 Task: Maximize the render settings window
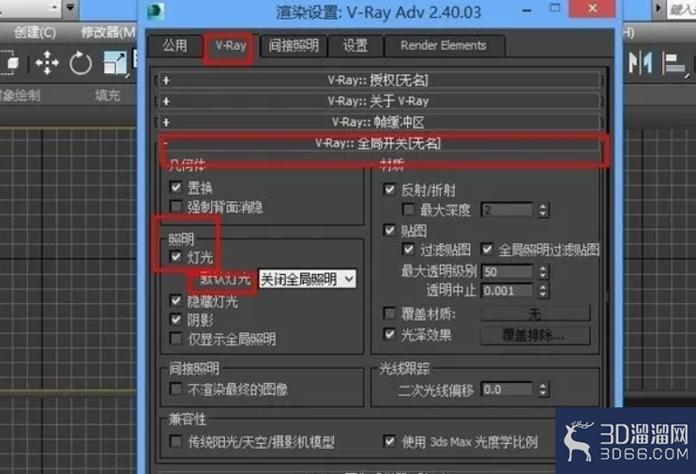coord(555,8)
